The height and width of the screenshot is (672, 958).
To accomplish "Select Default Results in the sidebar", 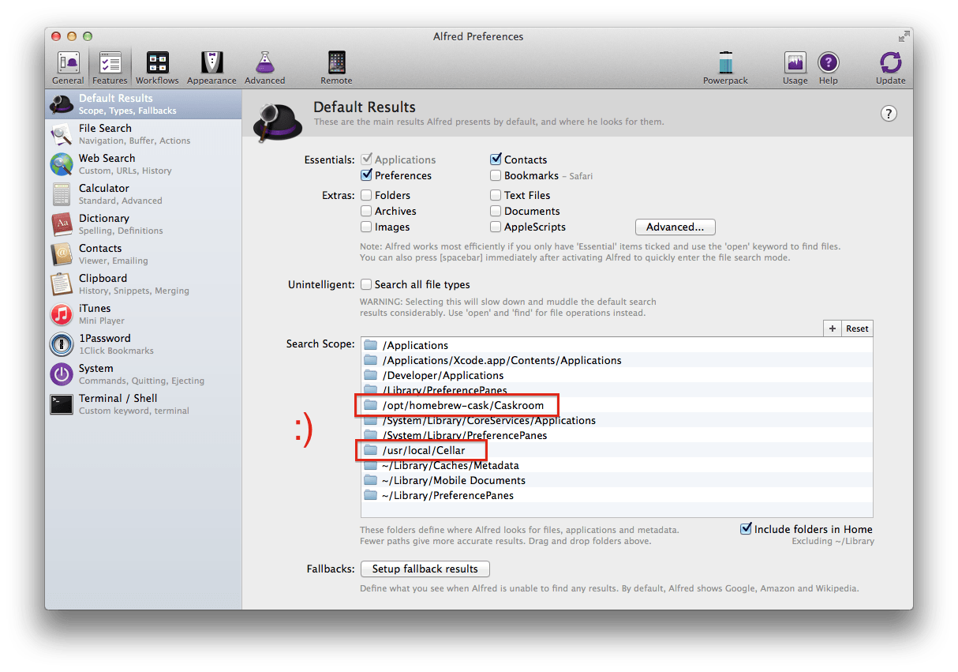I will (x=143, y=104).
